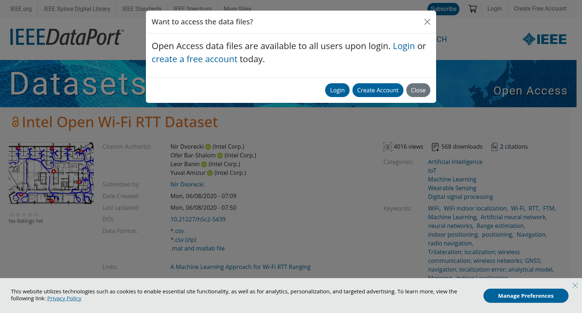Click Manage Preferences button
The image size is (582, 313).
click(x=526, y=296)
